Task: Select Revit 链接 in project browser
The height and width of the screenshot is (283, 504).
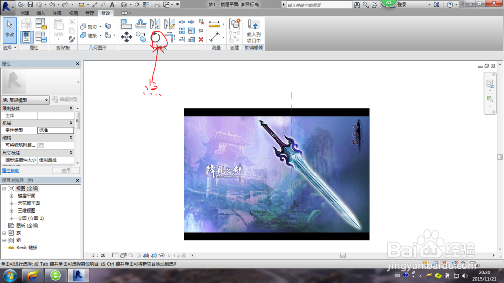Action: pos(27,248)
